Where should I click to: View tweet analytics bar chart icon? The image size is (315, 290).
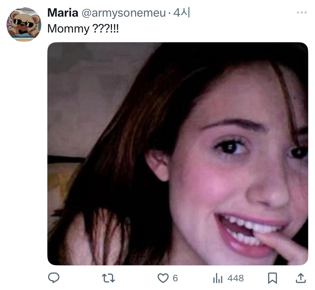coord(218,278)
